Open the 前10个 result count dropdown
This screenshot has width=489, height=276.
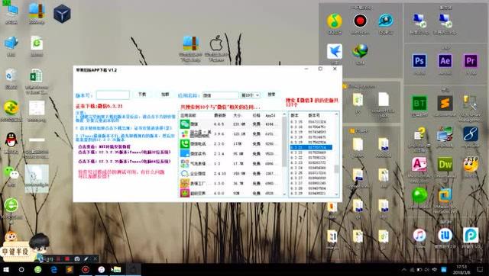[250, 95]
